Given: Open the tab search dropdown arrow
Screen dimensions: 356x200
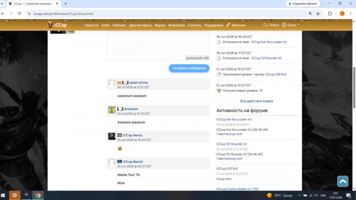Looking at the screenshot, I should (x=2, y=4).
